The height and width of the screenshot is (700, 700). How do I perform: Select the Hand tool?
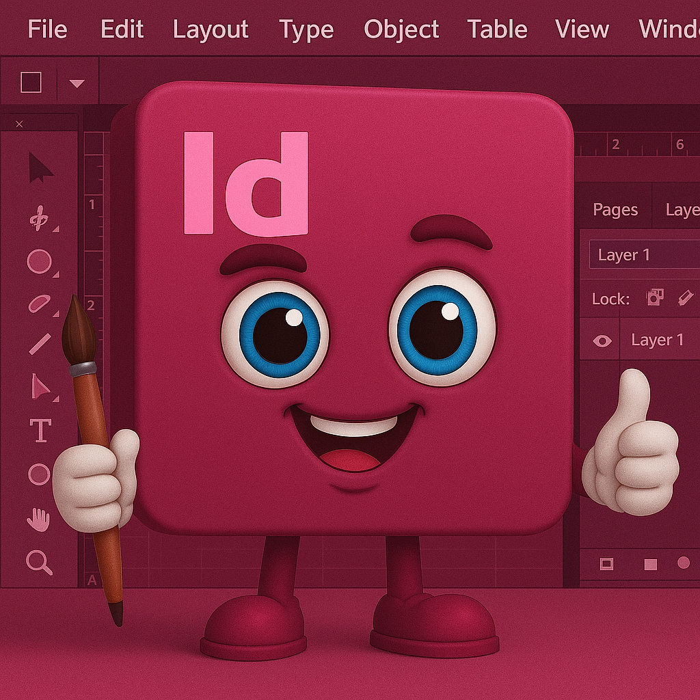coord(38,520)
